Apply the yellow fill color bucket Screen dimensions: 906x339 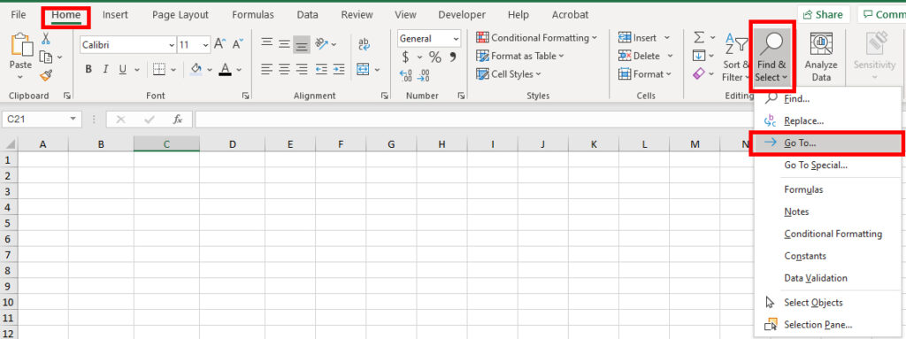(x=196, y=69)
